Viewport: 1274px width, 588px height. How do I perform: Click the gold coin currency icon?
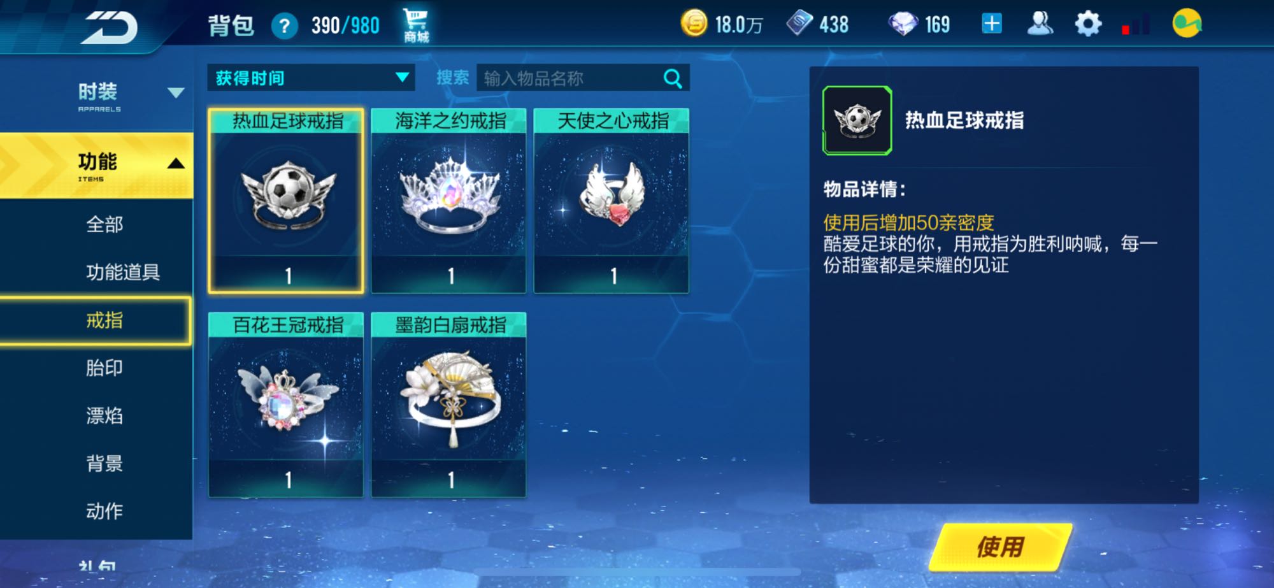click(x=694, y=24)
